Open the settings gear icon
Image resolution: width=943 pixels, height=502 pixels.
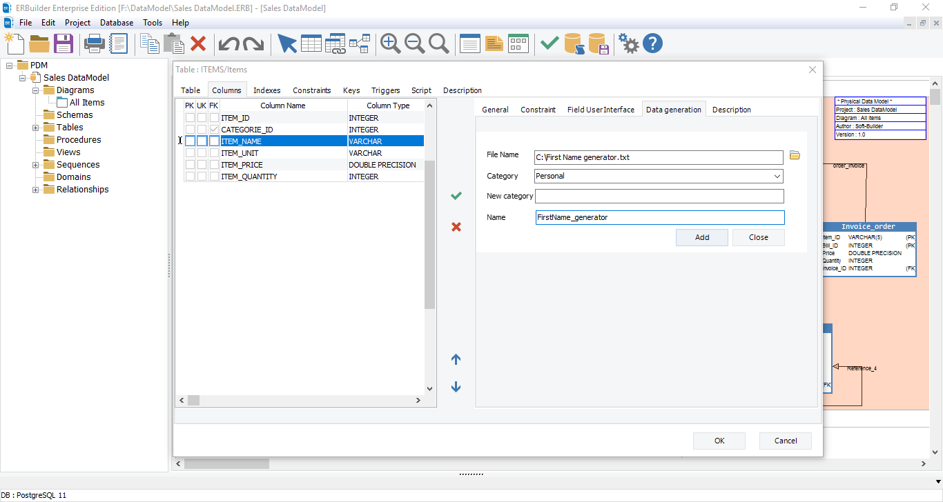[x=628, y=43]
